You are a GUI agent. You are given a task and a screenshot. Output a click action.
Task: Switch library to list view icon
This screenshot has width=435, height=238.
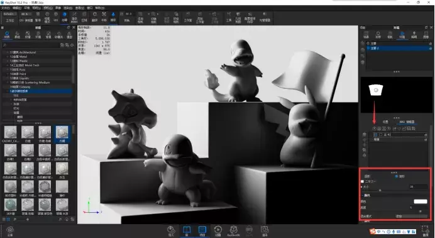tap(4, 219)
